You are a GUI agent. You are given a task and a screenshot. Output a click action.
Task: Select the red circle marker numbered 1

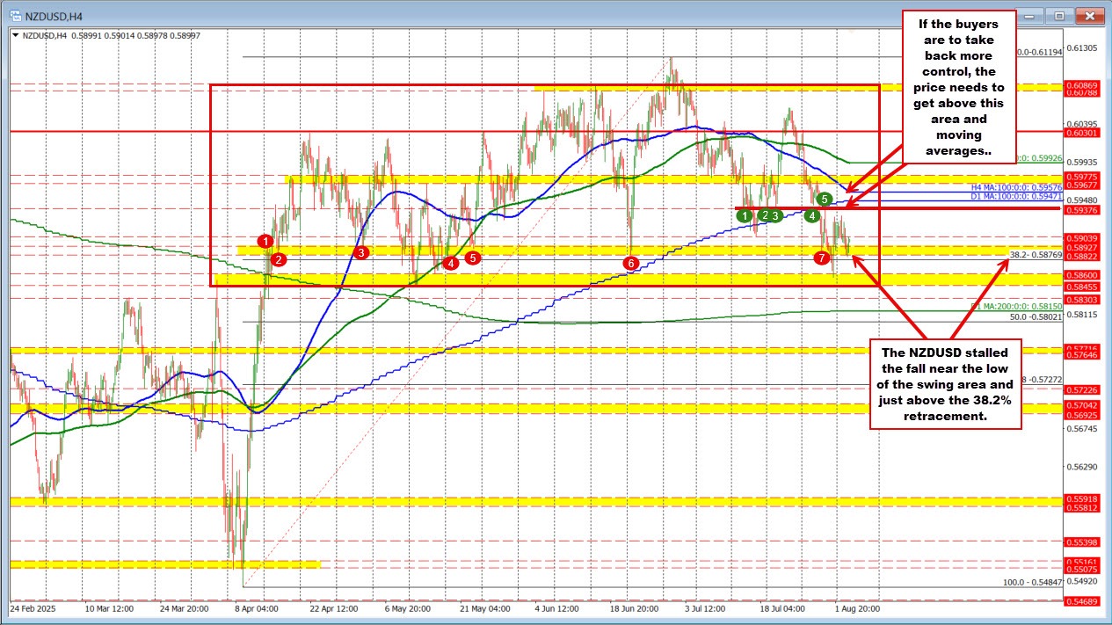[266, 241]
